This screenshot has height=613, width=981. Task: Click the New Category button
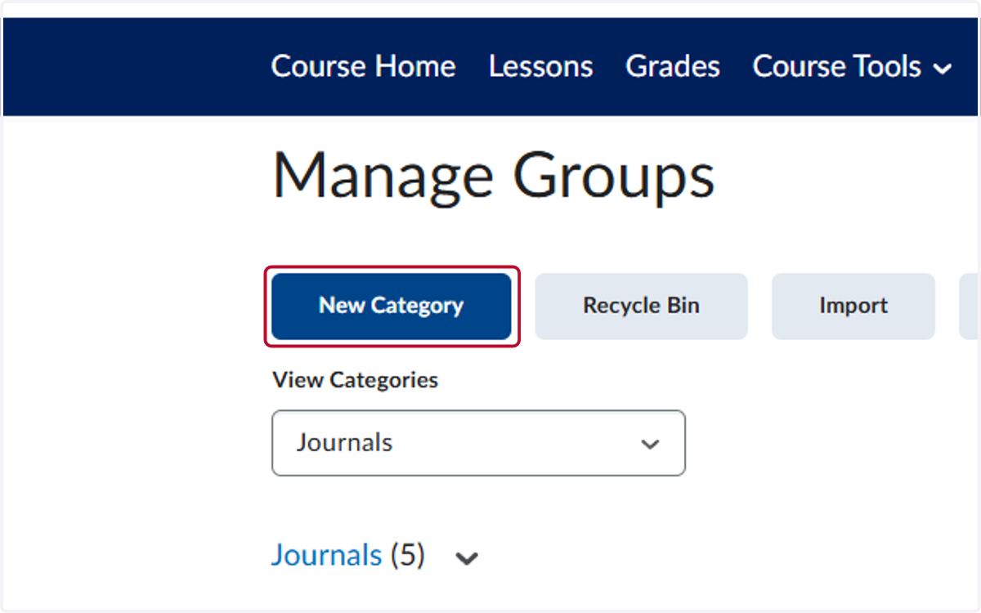click(392, 306)
